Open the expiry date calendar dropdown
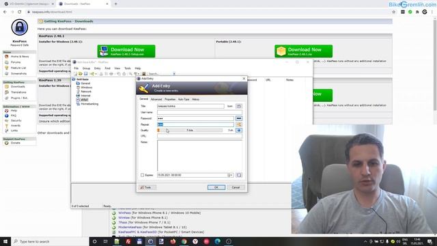437x246 pixels. pyautogui.click(x=230, y=175)
